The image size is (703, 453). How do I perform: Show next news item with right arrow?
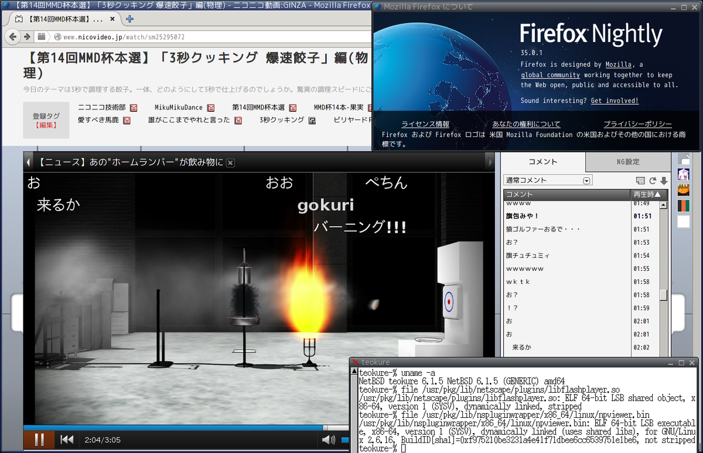tap(491, 162)
